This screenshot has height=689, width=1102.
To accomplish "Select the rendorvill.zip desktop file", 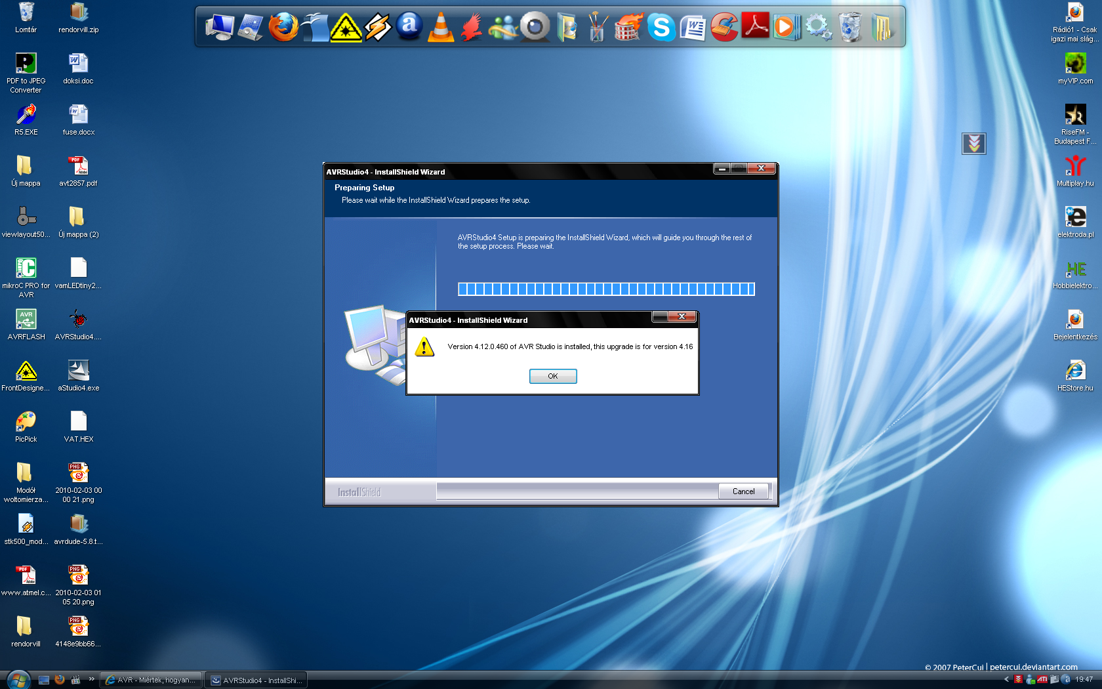I will pos(79,18).
